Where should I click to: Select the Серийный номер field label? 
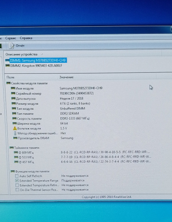pyautogui.click(x=28, y=94)
